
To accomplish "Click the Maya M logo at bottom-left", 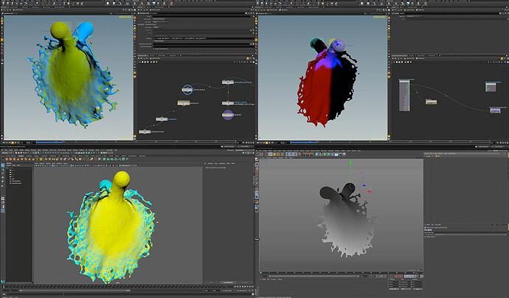I will point(3,282).
